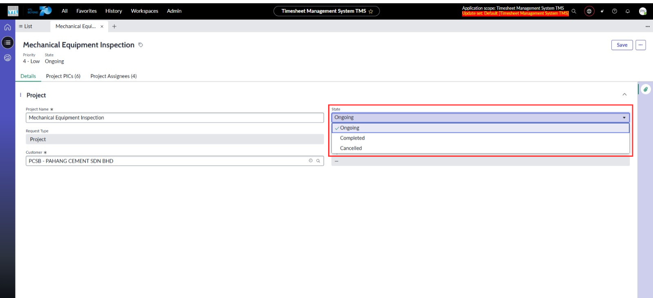Select Cancelled from State dropdown
The image size is (653, 298).
pyautogui.click(x=351, y=148)
